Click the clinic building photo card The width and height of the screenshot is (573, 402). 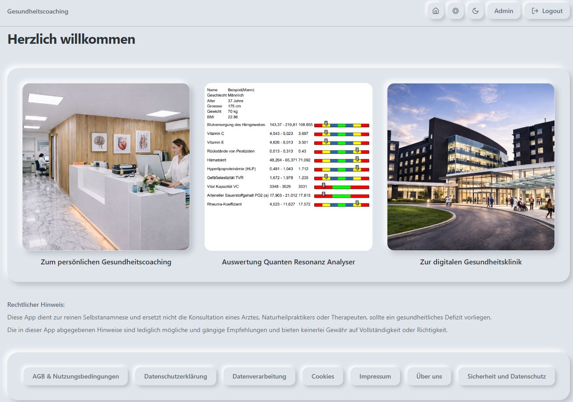[471, 166]
